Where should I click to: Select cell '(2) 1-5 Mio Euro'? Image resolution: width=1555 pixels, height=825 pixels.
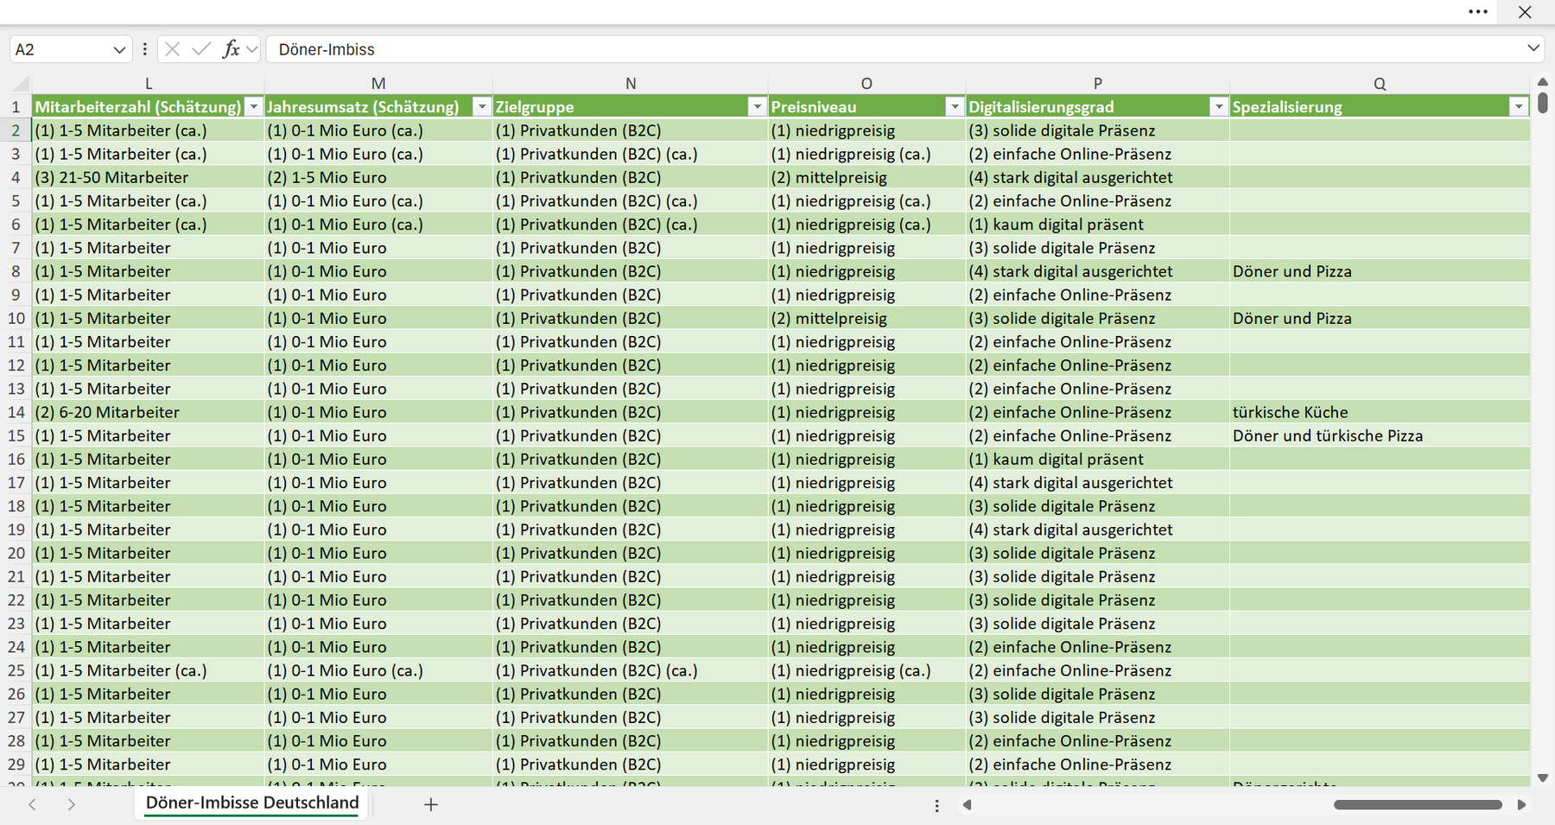point(378,177)
